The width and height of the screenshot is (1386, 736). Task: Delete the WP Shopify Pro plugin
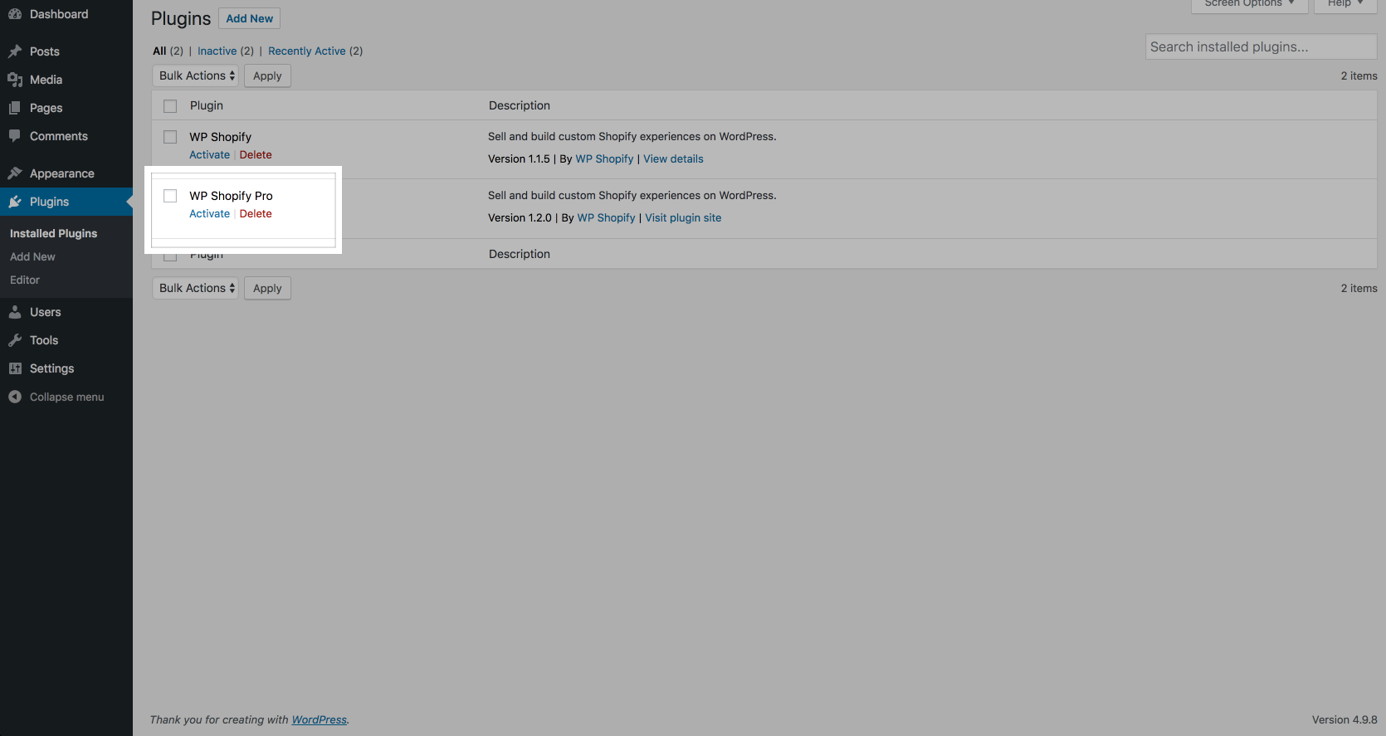[x=256, y=213]
